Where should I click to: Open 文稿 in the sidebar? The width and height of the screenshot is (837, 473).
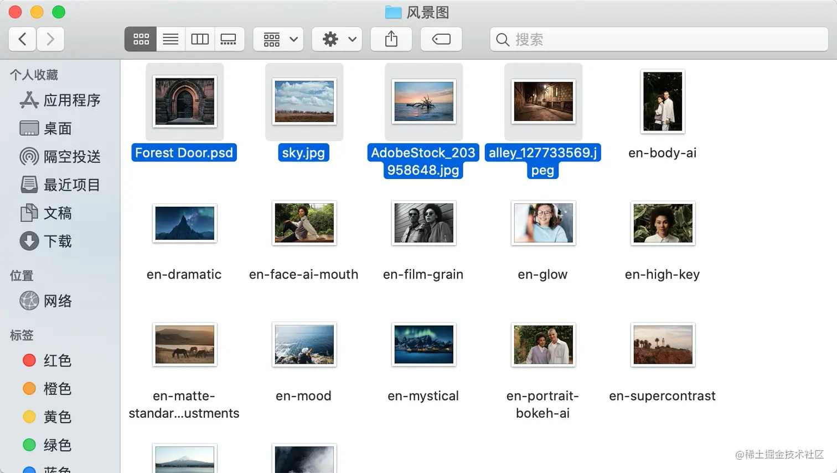click(46, 213)
